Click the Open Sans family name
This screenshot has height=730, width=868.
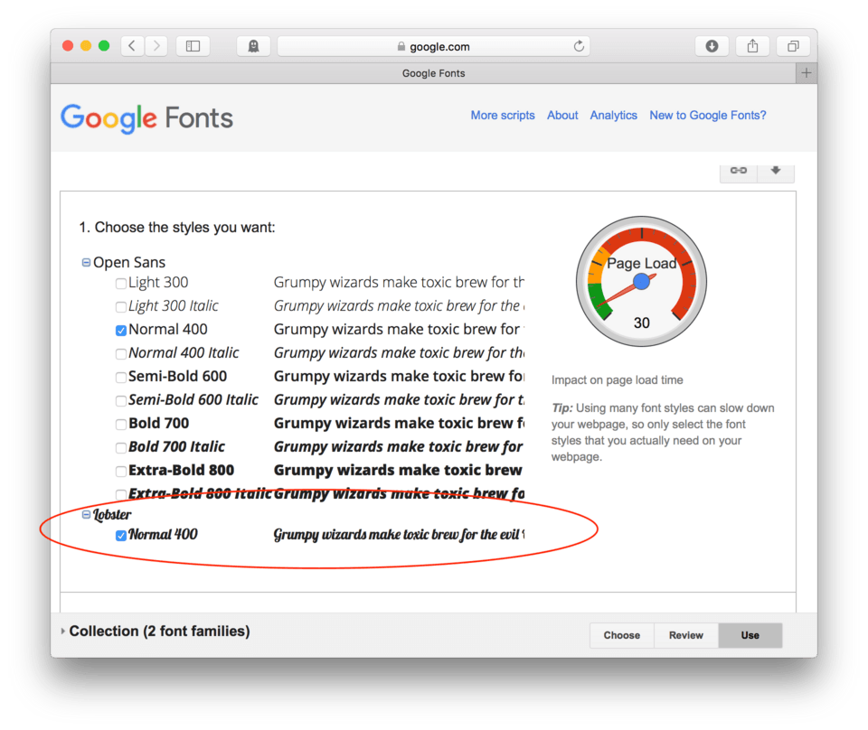click(129, 262)
